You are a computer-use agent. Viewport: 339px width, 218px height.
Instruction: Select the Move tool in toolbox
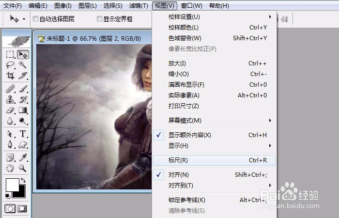click(x=23, y=54)
